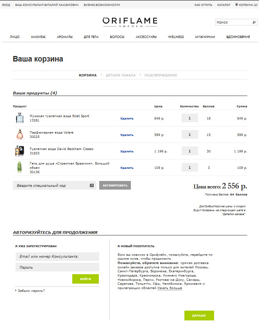
Task: Open the ЛИЦО menu
Action: click(x=14, y=37)
